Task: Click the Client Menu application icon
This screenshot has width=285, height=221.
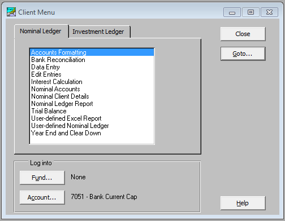Action: point(11,12)
